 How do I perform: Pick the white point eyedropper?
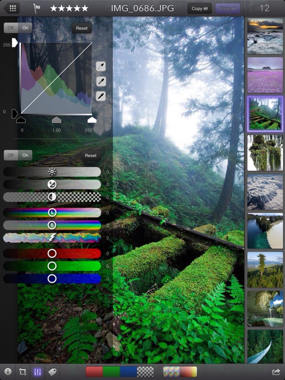pyautogui.click(x=101, y=66)
